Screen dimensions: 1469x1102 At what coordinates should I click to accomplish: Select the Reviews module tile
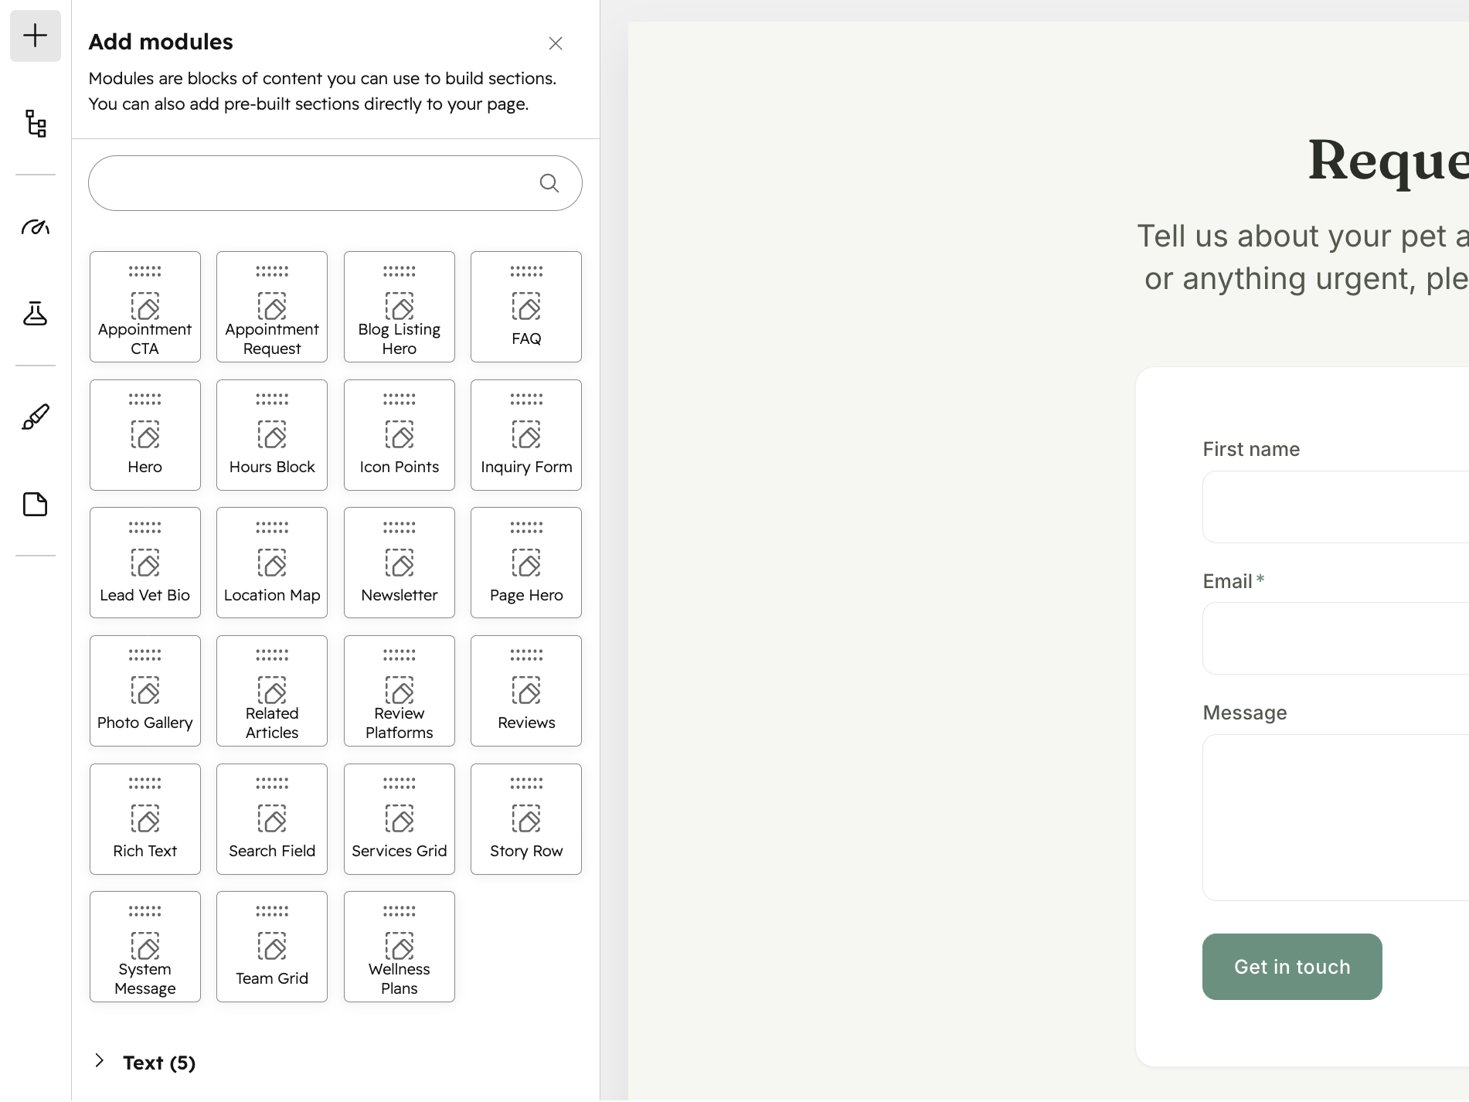coord(526,691)
